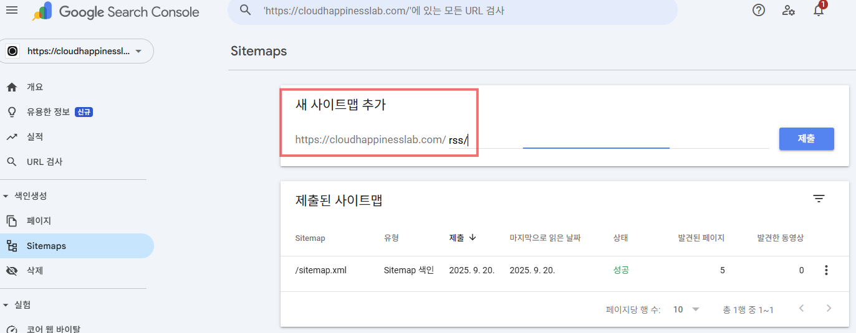Click the trend arrow icon beside 실적
This screenshot has width=856, height=333.
(12, 137)
